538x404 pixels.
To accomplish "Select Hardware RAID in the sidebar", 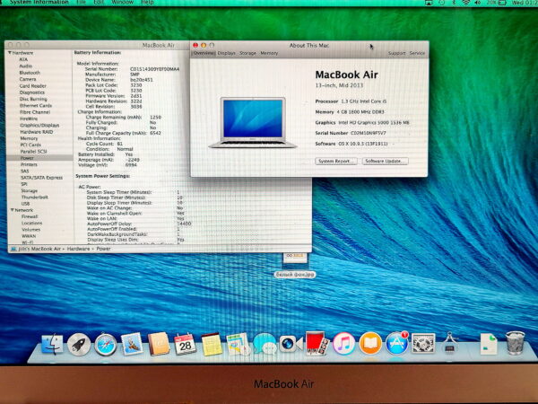I will click(37, 132).
